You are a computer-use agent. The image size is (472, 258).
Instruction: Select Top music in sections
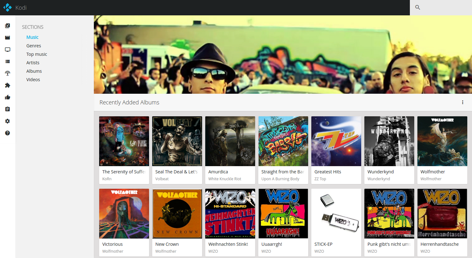click(x=37, y=54)
